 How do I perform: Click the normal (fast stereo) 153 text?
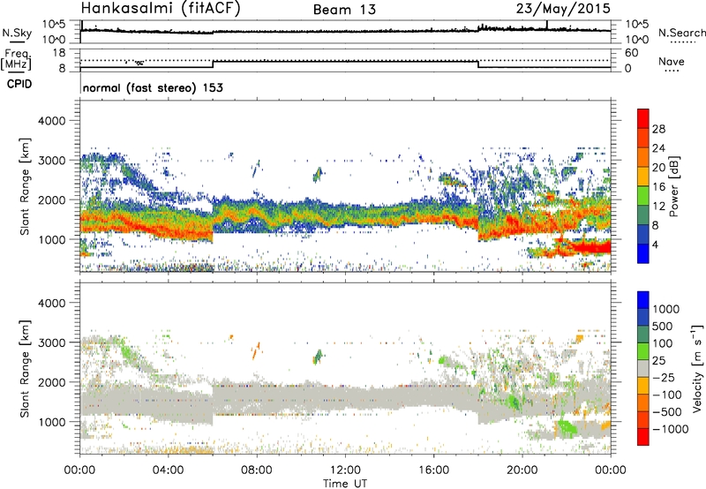coord(153,87)
